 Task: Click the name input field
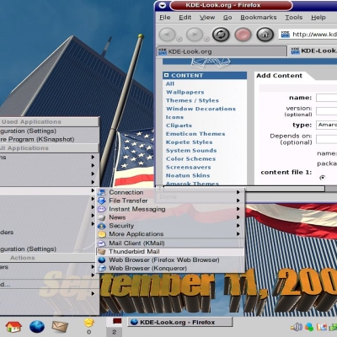pos(327,98)
